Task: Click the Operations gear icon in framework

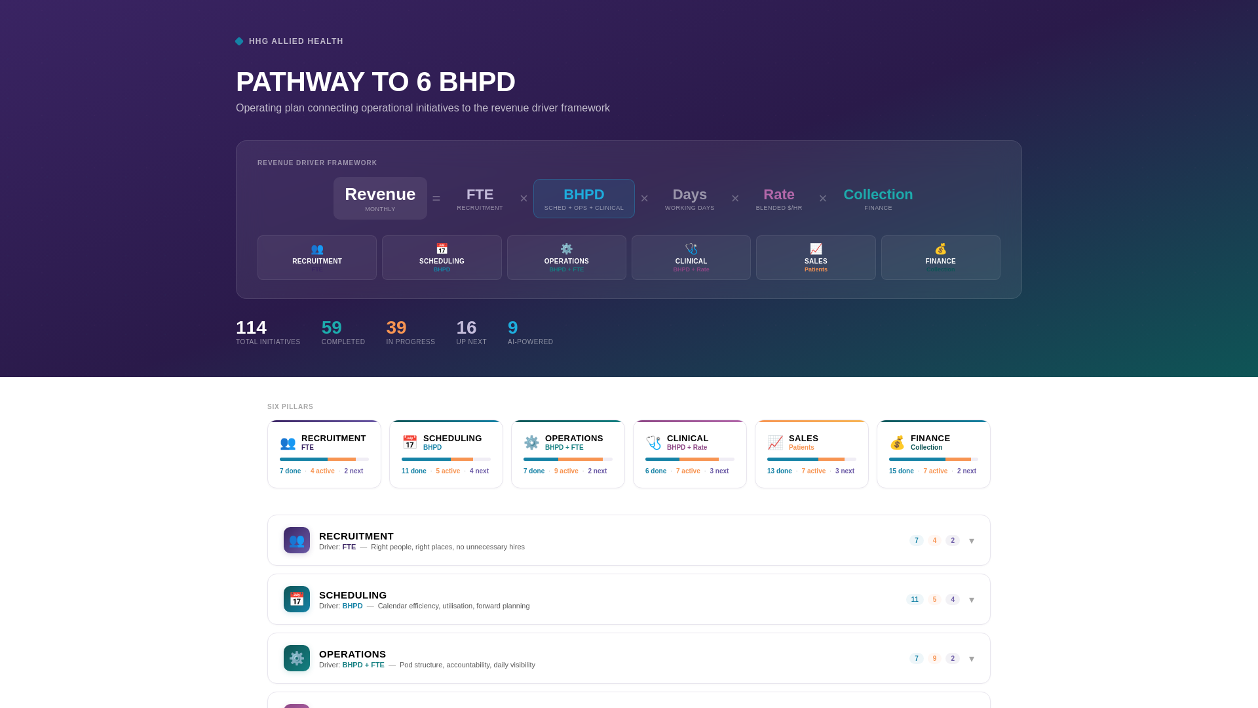Action: pyautogui.click(x=566, y=249)
